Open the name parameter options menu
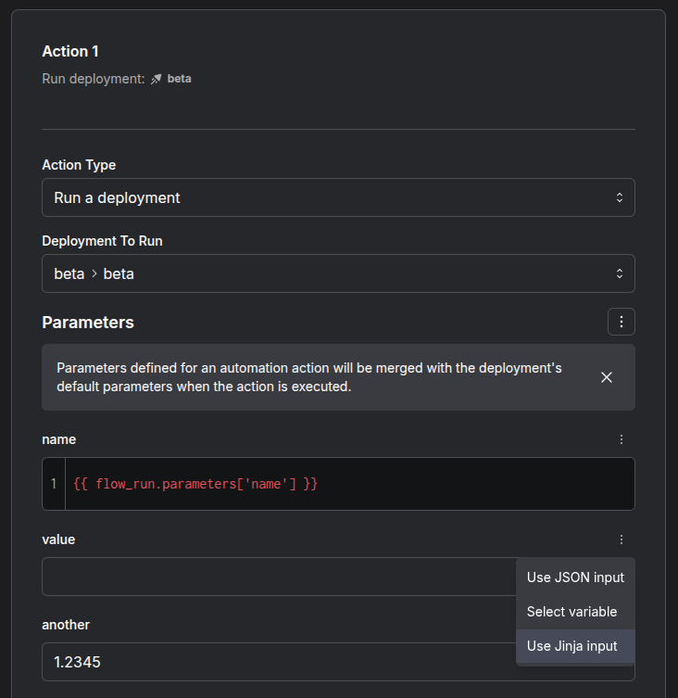 [x=621, y=439]
